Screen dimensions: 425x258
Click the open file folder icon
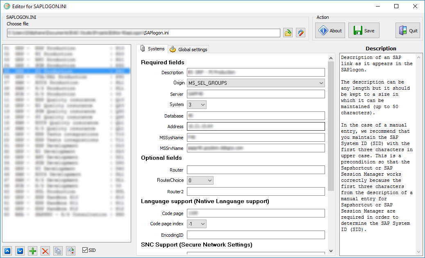(288, 33)
